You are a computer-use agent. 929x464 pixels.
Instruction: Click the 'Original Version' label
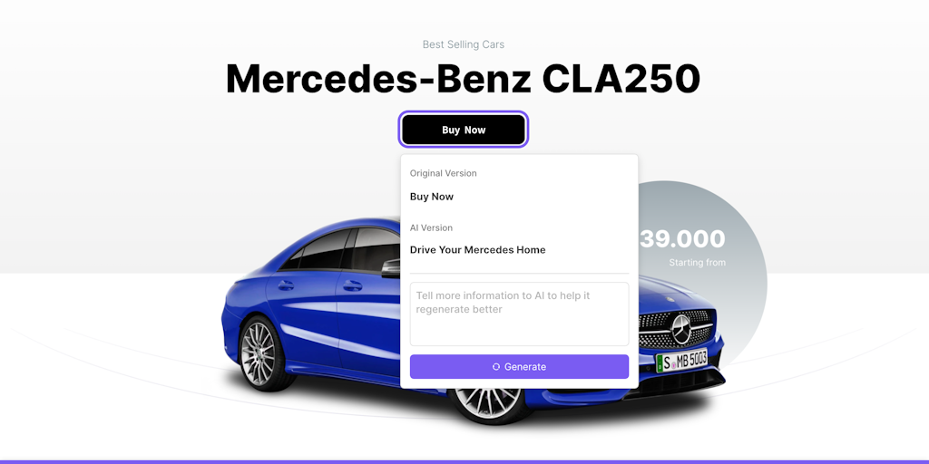[443, 173]
